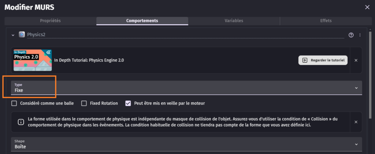Open the Shape dropdown set to Boîte

click(186, 144)
